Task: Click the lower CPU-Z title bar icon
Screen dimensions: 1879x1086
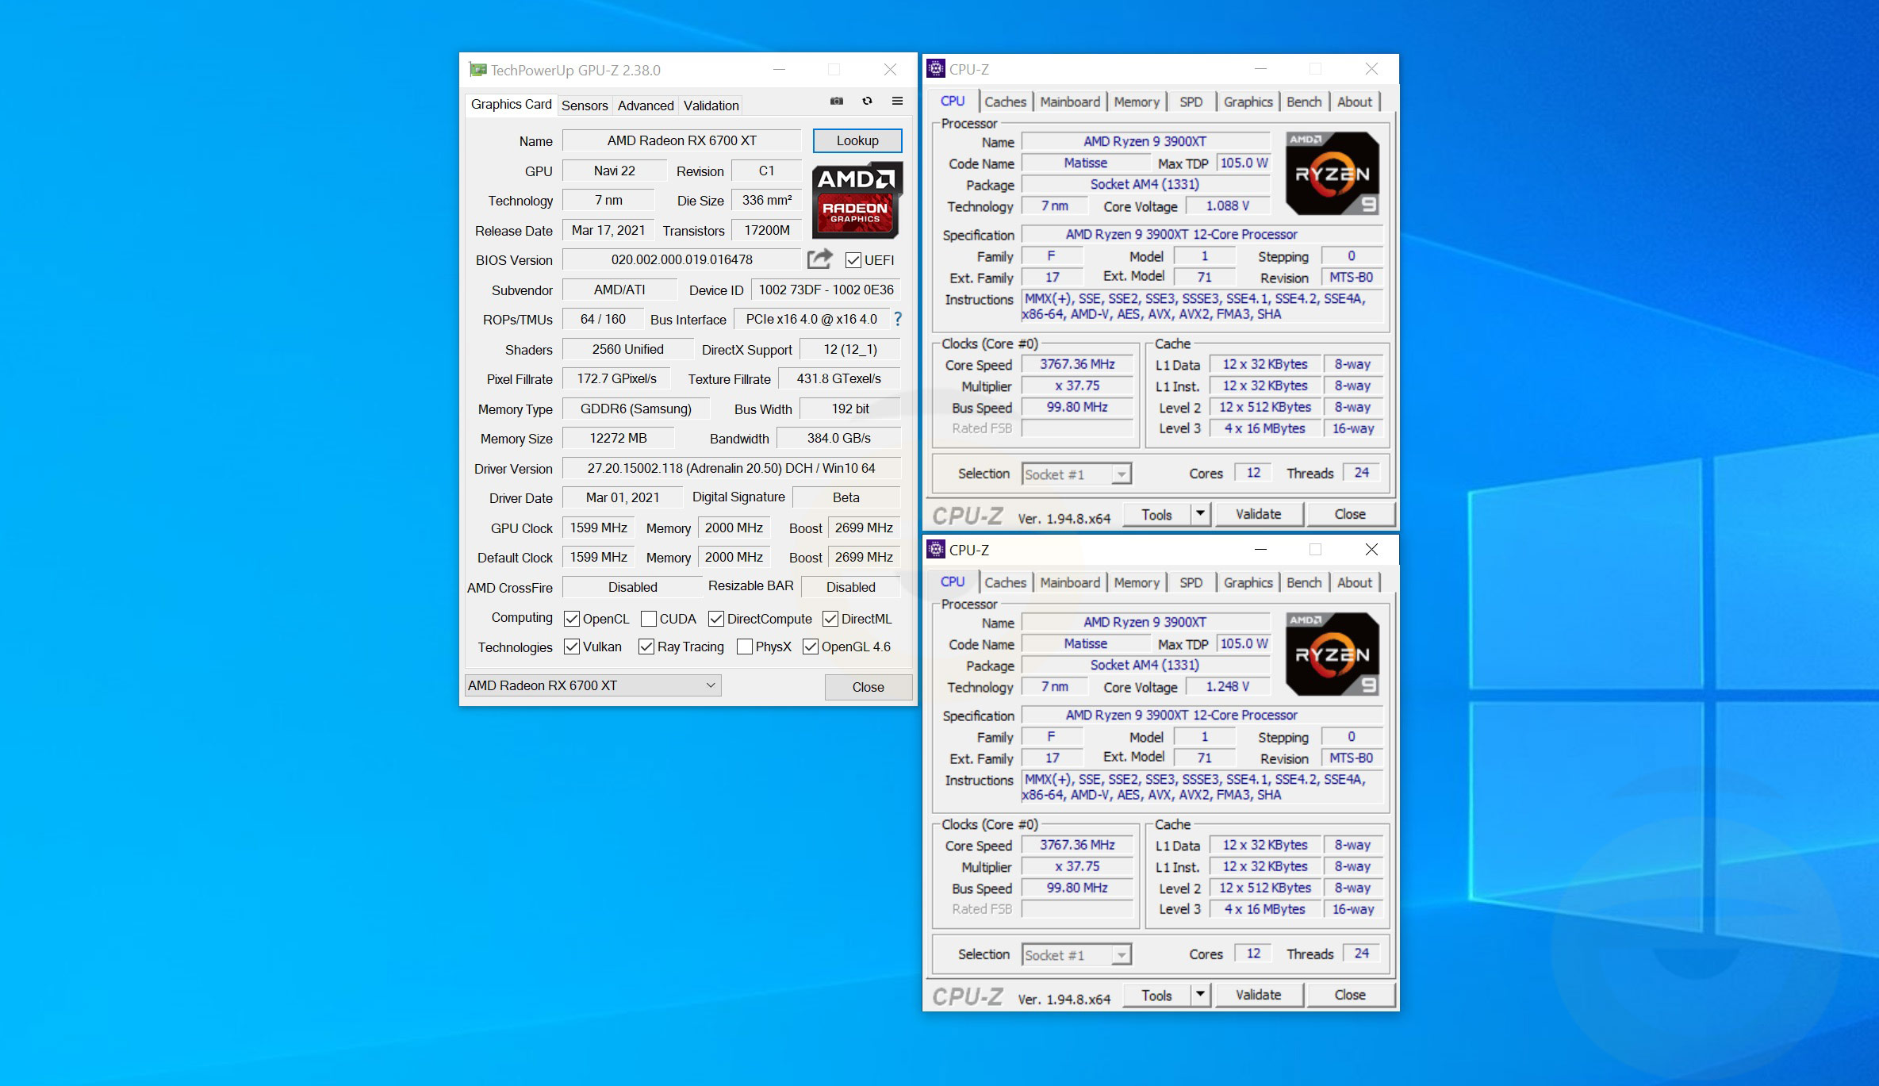Action: (936, 549)
